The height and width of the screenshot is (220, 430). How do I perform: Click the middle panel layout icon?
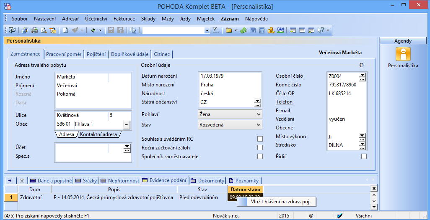[x=302, y=30]
